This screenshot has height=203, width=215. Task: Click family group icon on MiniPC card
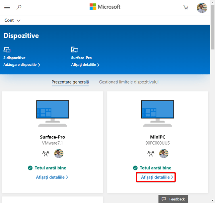(151, 154)
